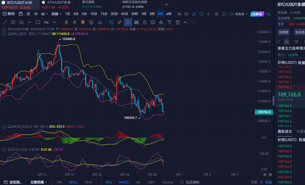Image resolution: width=305 pixels, height=185 pixels.
Task: Click the share icon
Action: 268,14
